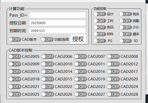Activate the CAD2020 switch
This screenshot has height=103, width=148.
[x=113, y=79]
